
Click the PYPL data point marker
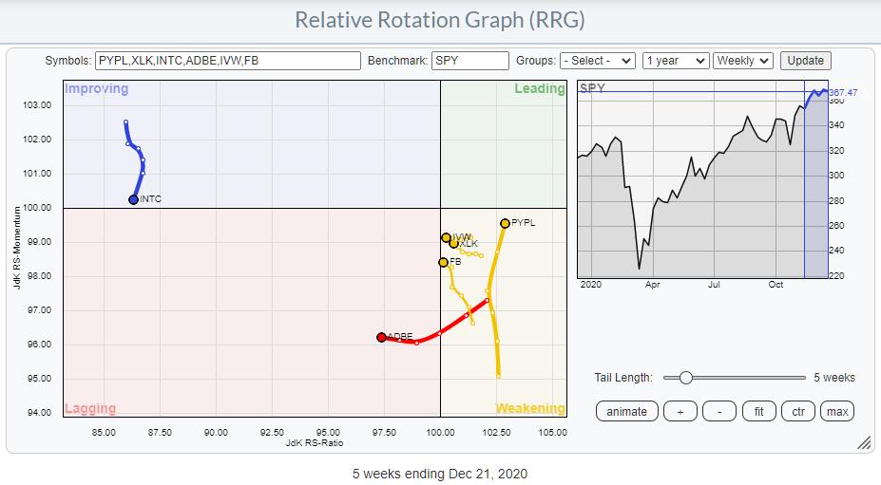coord(505,223)
